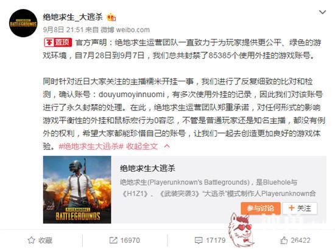335x249 pixels.
Task: Open the 9月8日 21:51 timestamp link
Action: coord(63,30)
